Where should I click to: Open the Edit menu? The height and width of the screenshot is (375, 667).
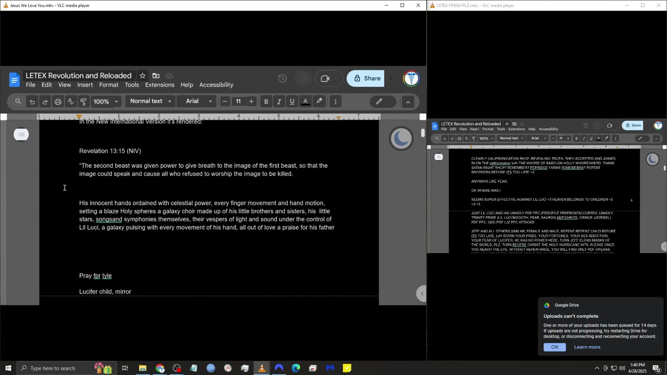pos(47,85)
